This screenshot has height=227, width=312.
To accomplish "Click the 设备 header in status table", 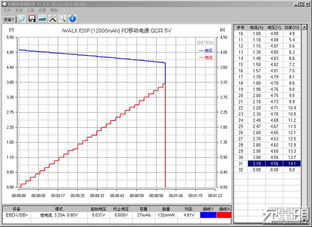I will pos(17,209).
